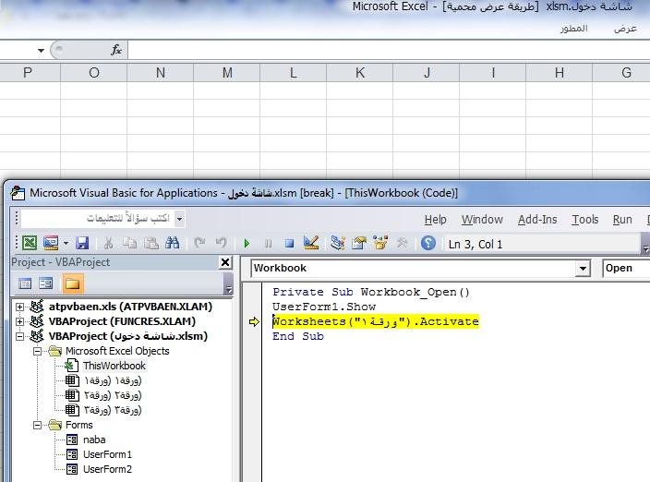This screenshot has width=650, height=482.
Task: Click the blue Help question mark icon
Action: click(x=428, y=243)
